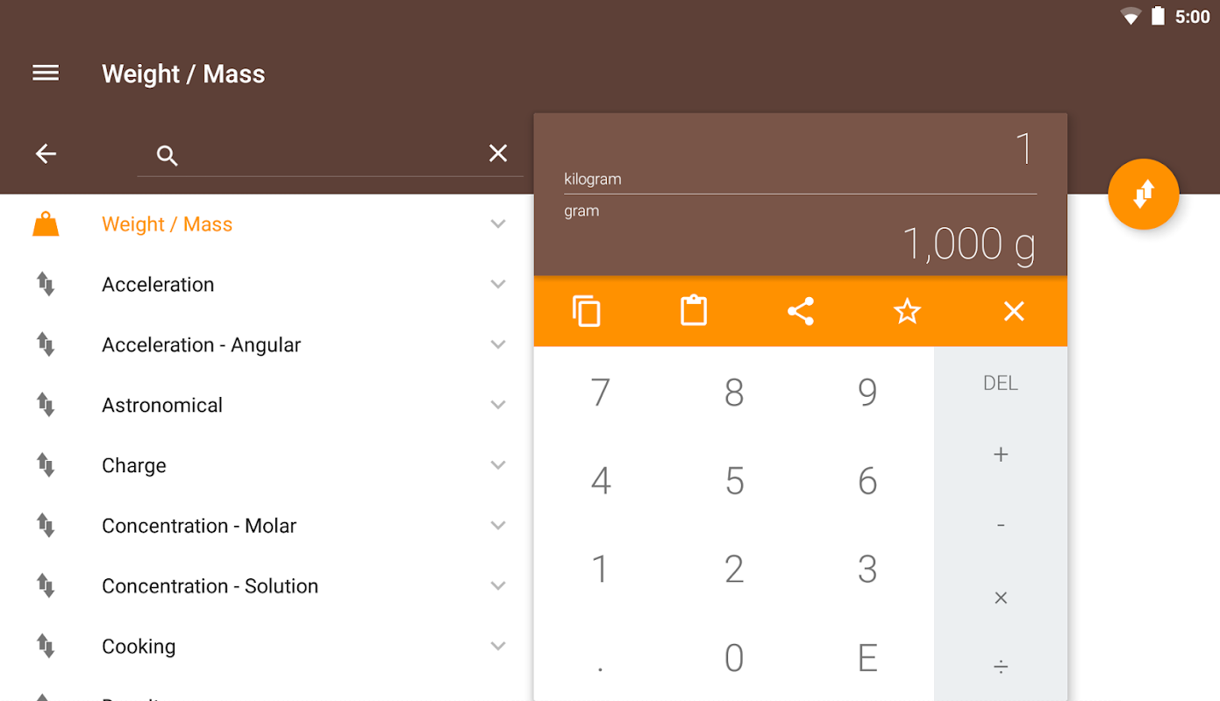1220x701 pixels.
Task: Open the hamburger navigation menu
Action: coord(46,74)
